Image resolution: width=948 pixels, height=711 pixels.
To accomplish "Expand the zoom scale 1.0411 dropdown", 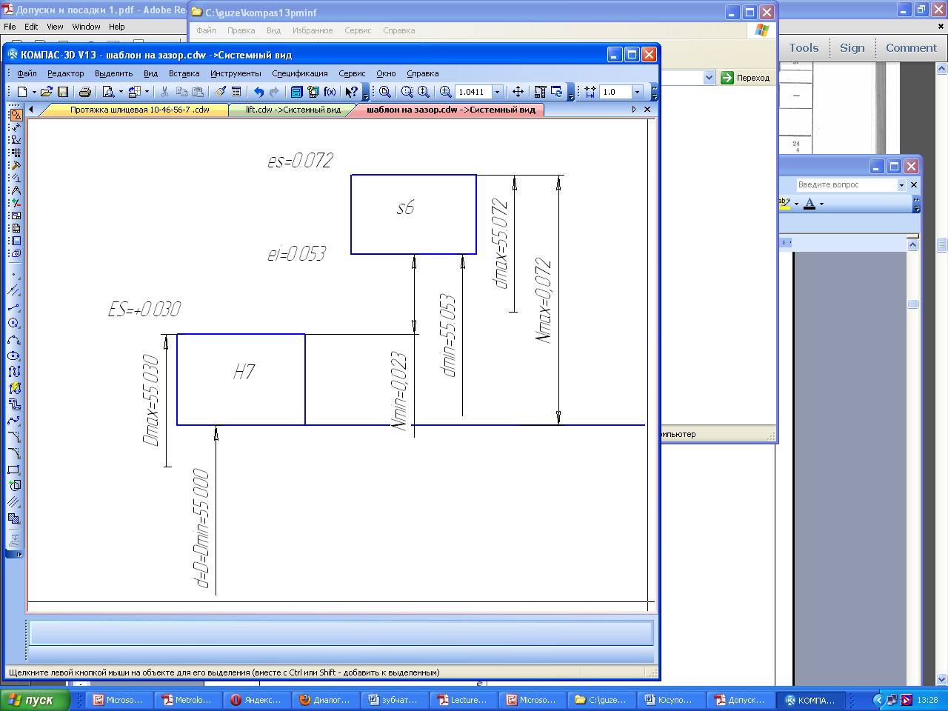I will pyautogui.click(x=498, y=92).
